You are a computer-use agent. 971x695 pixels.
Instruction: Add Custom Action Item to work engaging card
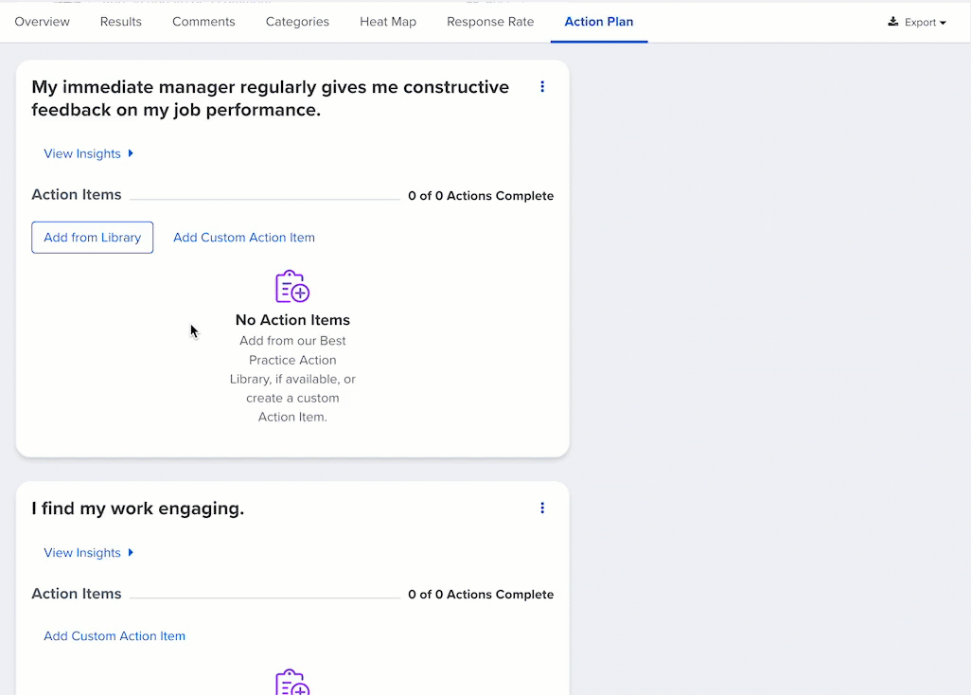115,636
